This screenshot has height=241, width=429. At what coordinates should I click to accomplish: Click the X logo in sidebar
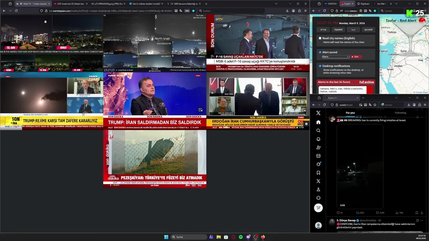(318, 113)
